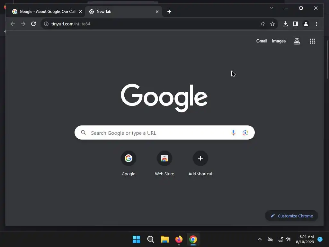Open Windows taskbar search
The width and height of the screenshot is (329, 247).
coord(150,239)
